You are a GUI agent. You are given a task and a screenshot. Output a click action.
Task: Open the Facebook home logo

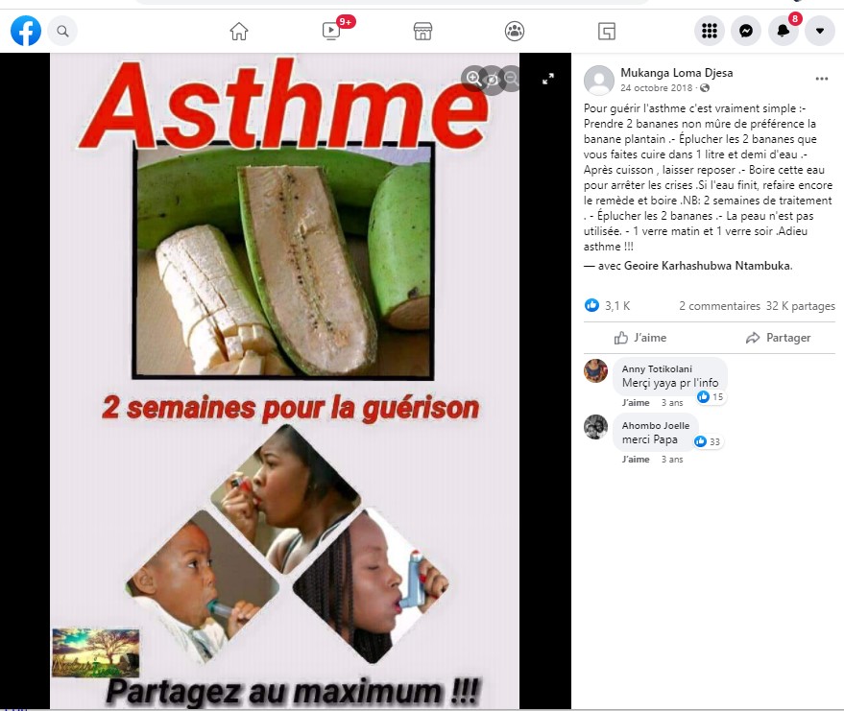(26, 31)
